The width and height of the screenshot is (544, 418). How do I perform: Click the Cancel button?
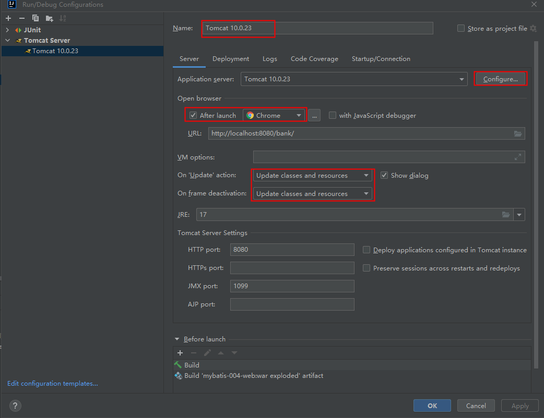(476, 406)
